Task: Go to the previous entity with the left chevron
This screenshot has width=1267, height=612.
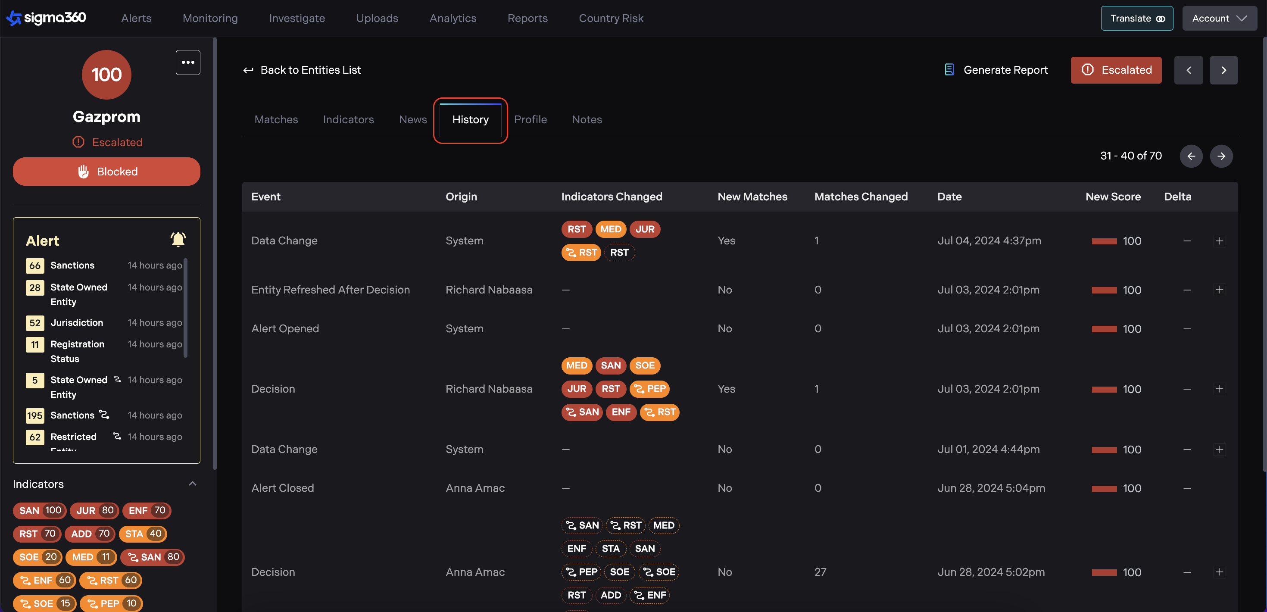Action: point(1188,70)
